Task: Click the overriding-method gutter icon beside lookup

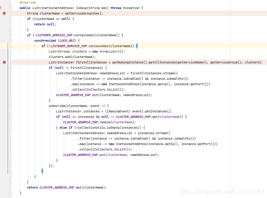Action: point(1,8)
